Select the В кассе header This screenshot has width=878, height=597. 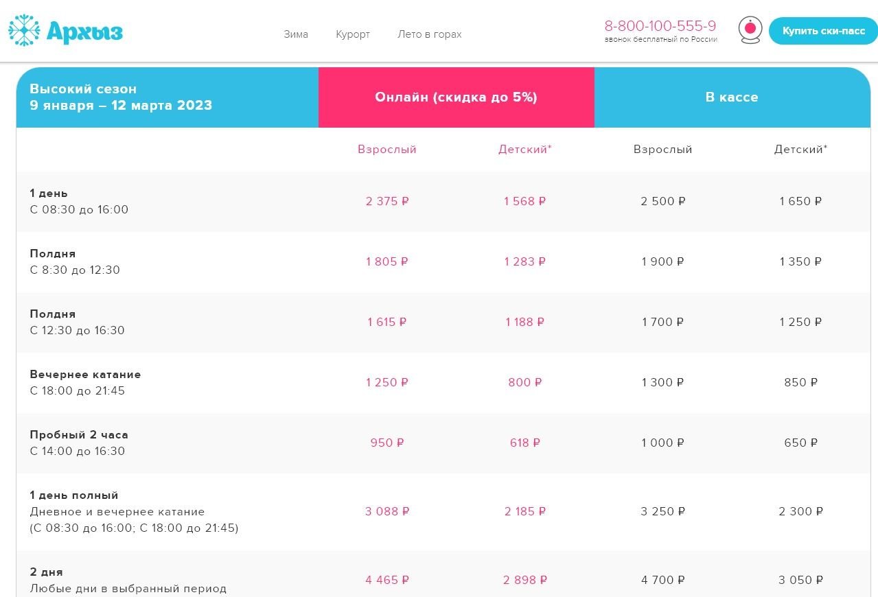[732, 97]
